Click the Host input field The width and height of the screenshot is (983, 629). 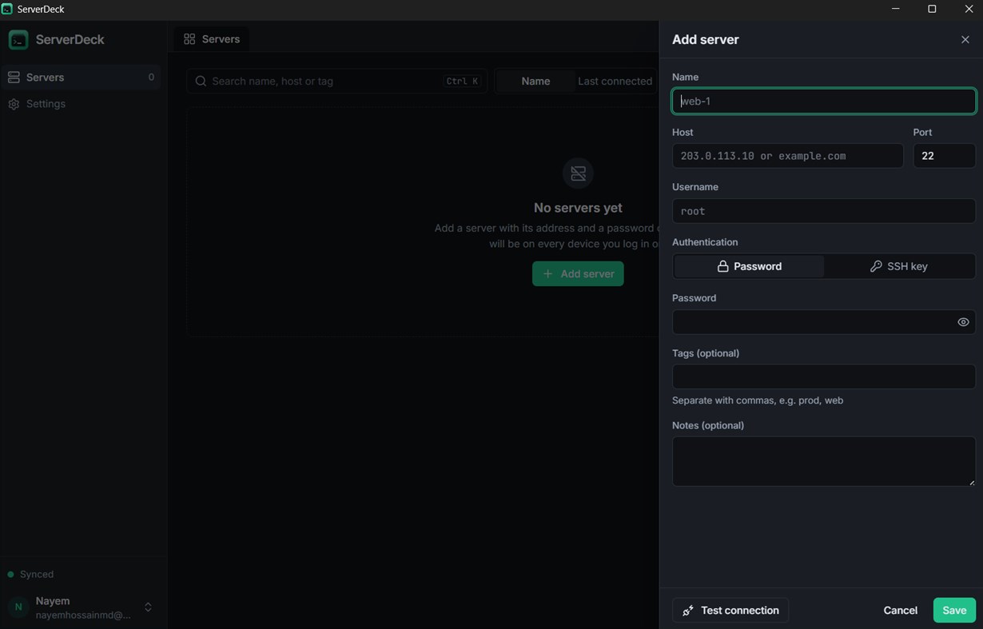(788, 156)
